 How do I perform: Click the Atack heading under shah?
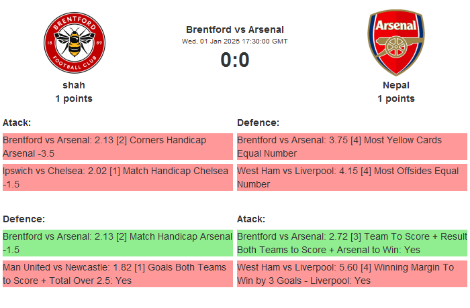coord(17,123)
